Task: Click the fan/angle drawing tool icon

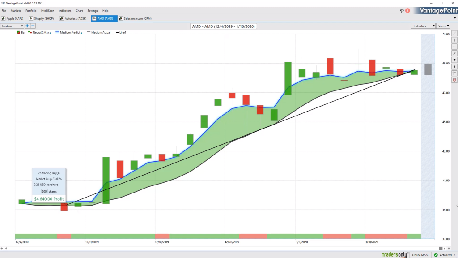Action: tap(454, 60)
